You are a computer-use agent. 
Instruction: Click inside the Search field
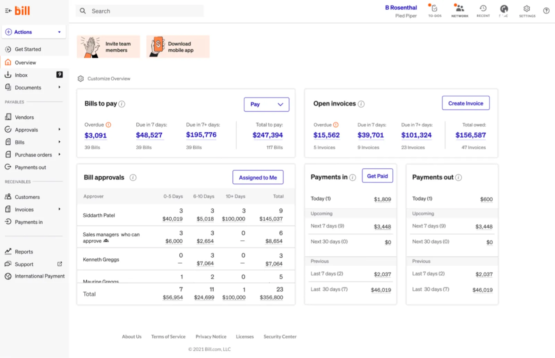tap(139, 11)
